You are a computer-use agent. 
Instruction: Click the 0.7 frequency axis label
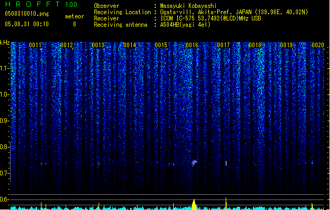click(x=4, y=173)
